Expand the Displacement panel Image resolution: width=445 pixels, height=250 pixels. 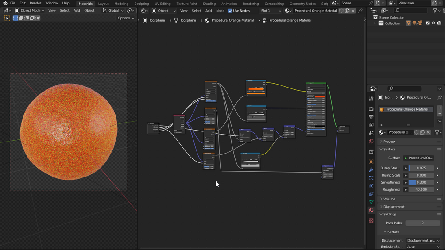(x=394, y=207)
